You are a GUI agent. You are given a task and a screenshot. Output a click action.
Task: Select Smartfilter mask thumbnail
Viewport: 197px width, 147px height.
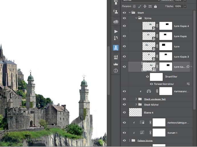[x=156, y=77]
